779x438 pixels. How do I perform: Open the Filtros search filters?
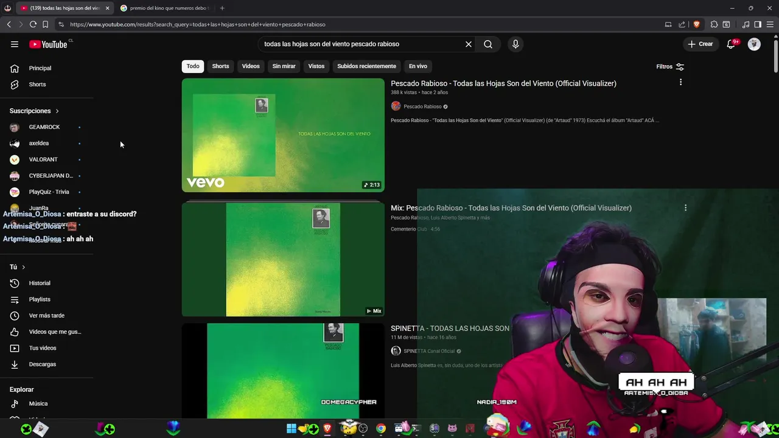(670, 66)
